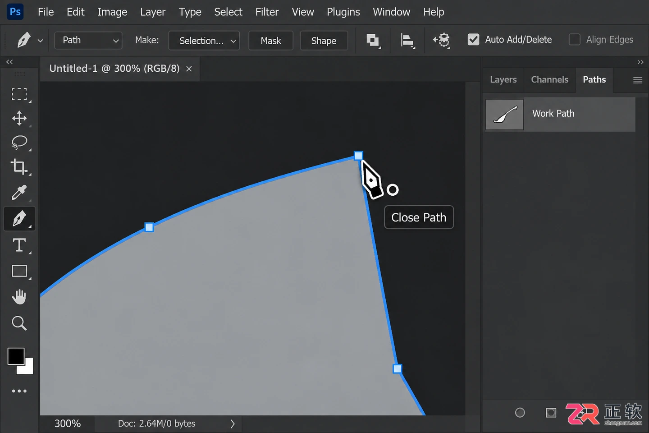Open the Path Operations icon in options bar

(373, 40)
